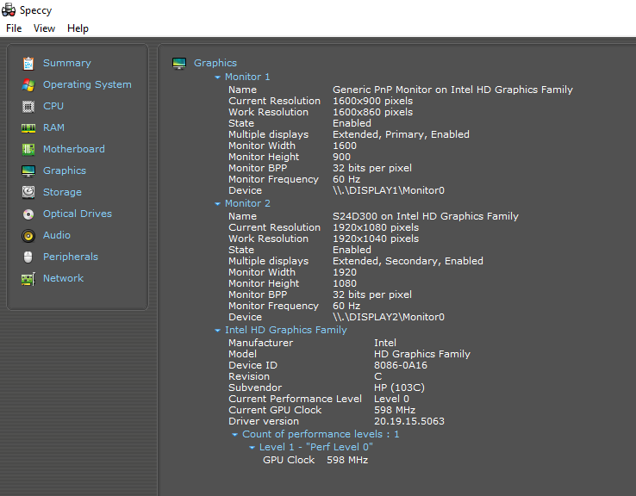
Task: Click the Speccy app icon in title bar
Action: (x=9, y=10)
